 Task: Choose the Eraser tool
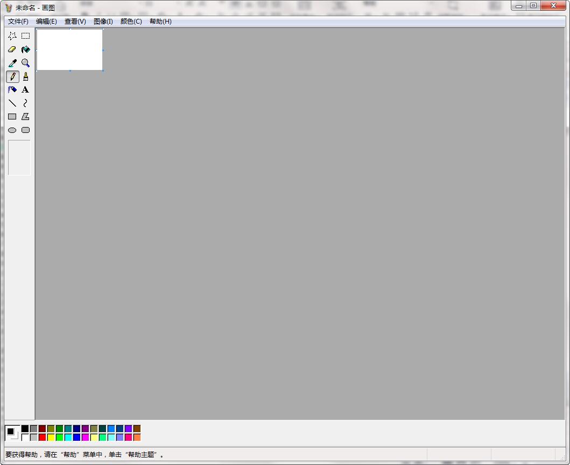(x=12, y=49)
